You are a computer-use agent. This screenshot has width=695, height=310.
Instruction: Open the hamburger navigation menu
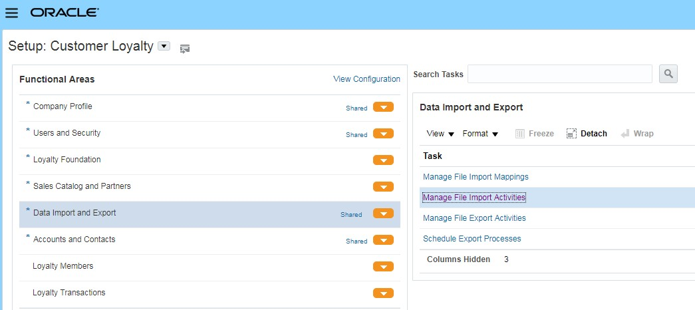pos(11,13)
